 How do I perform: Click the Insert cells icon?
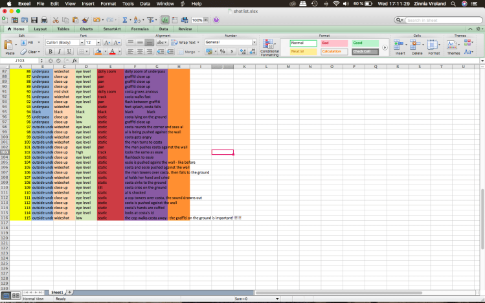pos(400,46)
